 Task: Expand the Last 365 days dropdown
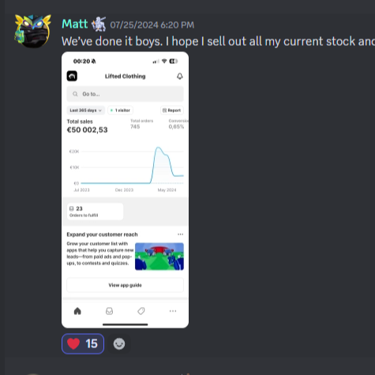[85, 111]
